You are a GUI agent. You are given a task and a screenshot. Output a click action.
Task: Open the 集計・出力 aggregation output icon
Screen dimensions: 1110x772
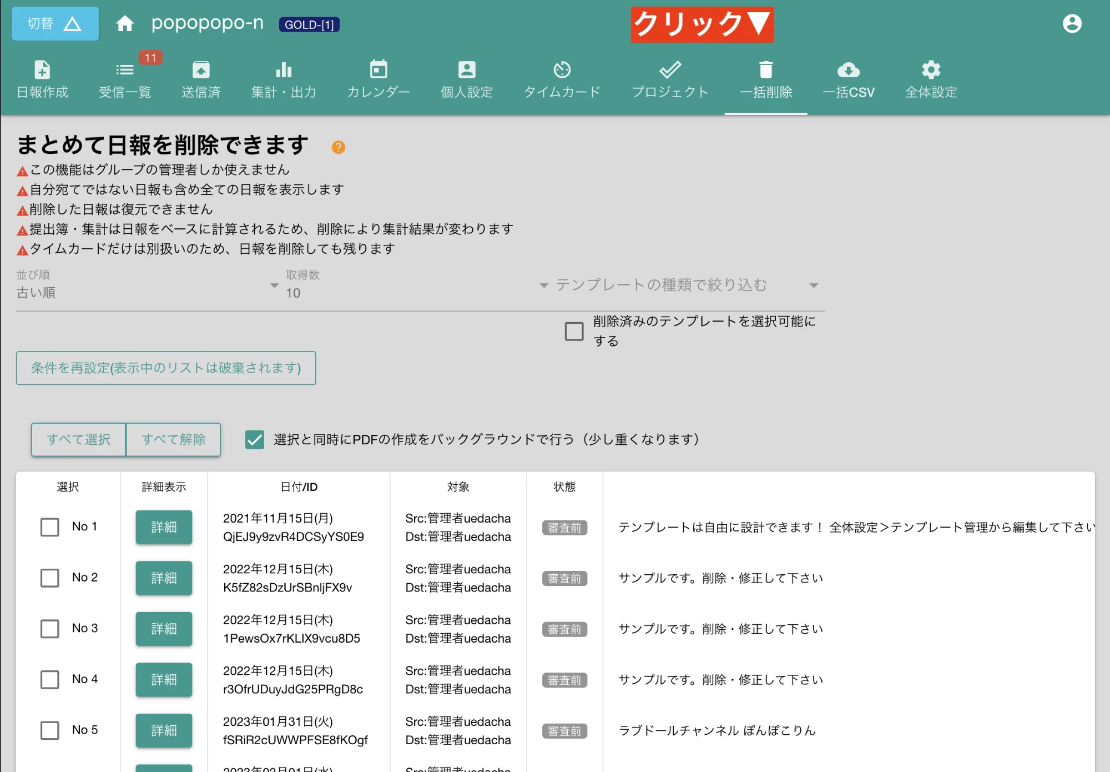tap(283, 78)
